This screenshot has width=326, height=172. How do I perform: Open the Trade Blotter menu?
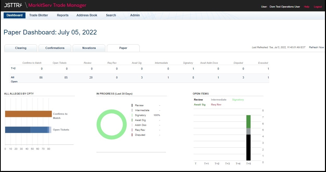coord(38,15)
